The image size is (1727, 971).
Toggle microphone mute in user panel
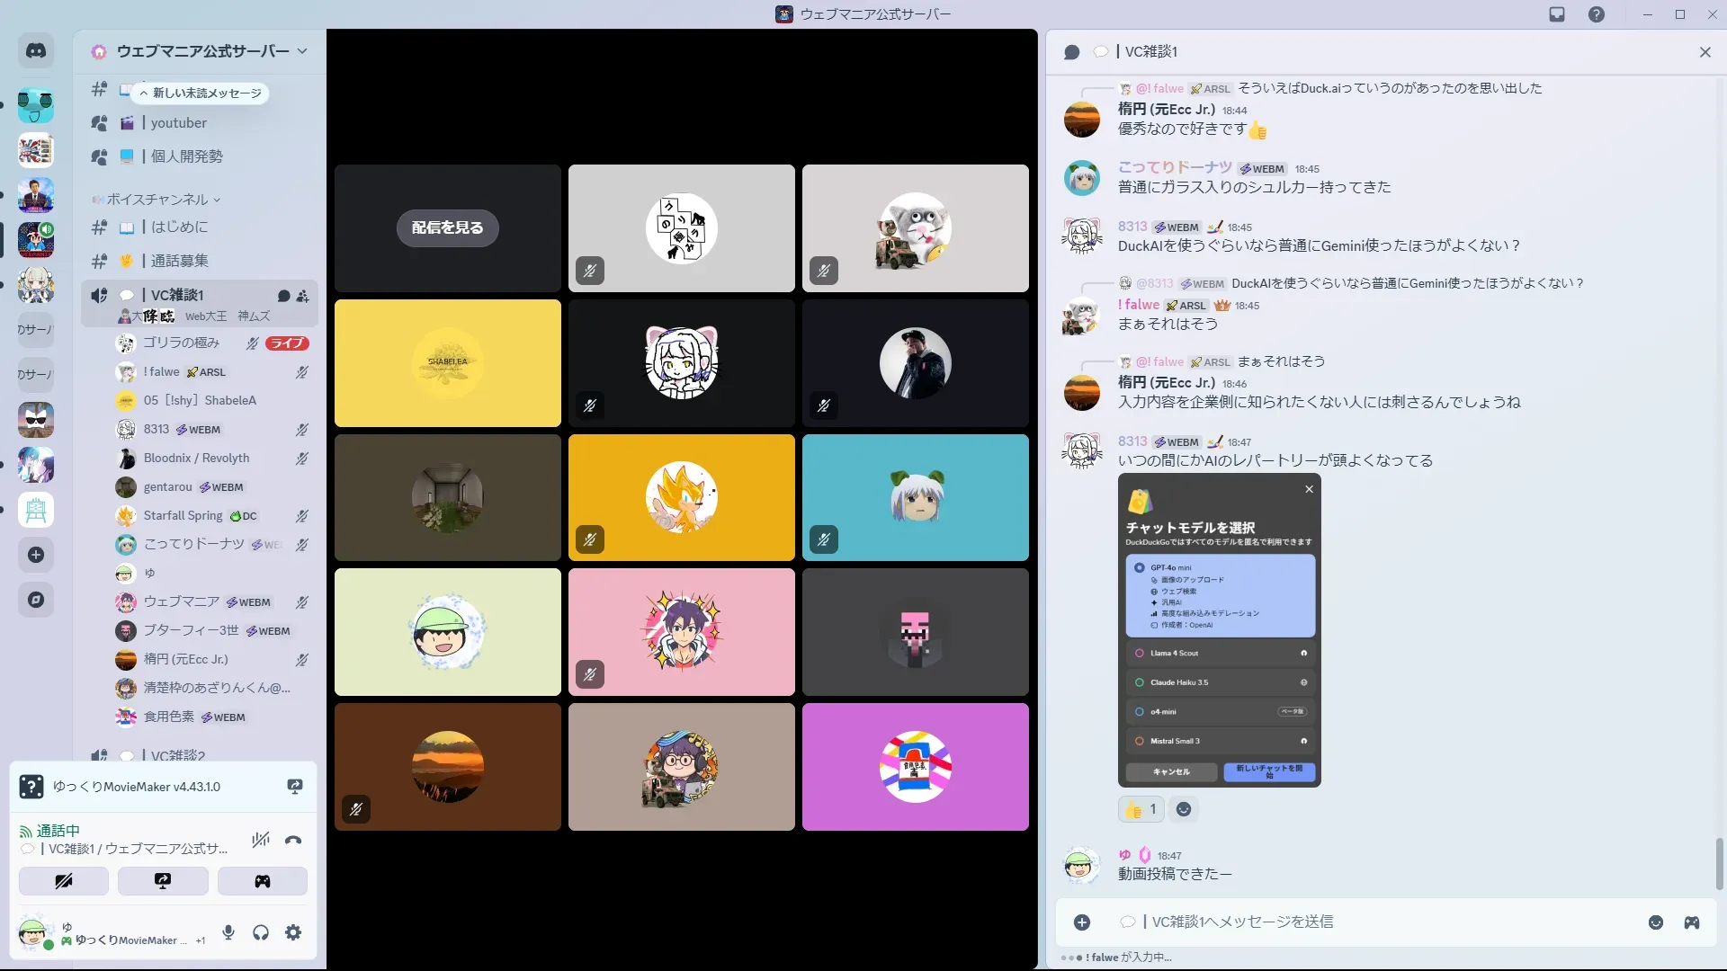228,933
